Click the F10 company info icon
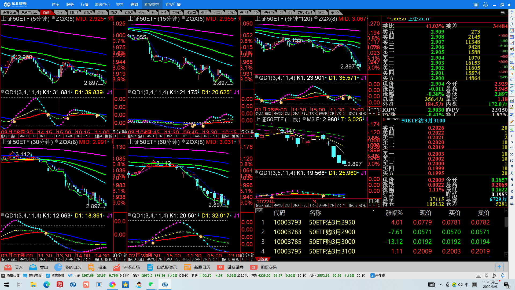Screen dimensions: 515x290 tap(512, 61)
